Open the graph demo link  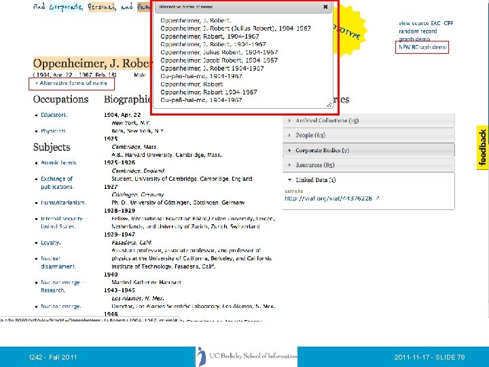coord(414,39)
